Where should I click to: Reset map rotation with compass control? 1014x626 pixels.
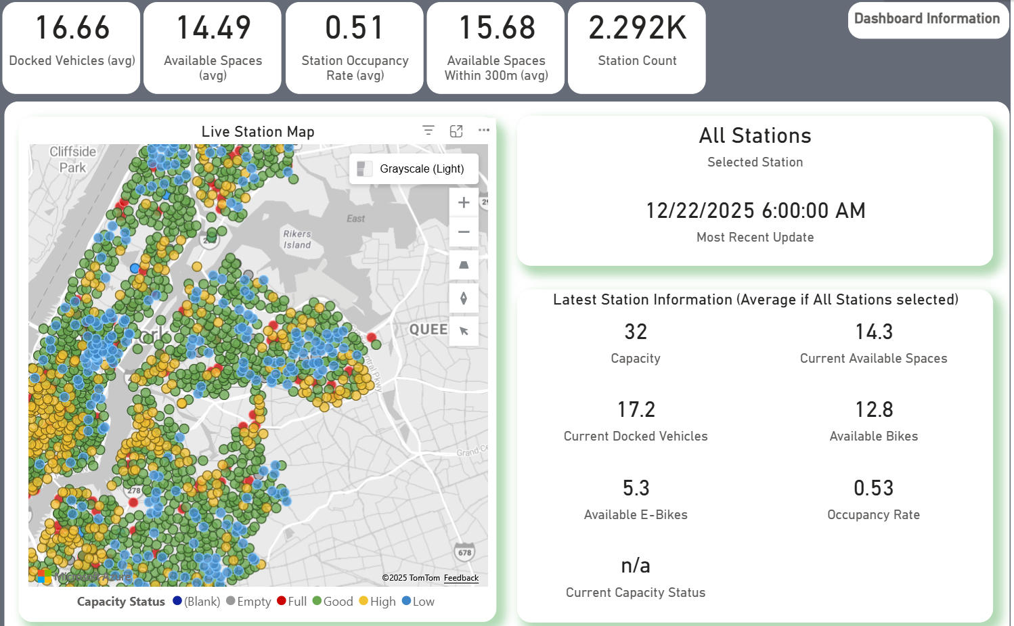tap(464, 298)
